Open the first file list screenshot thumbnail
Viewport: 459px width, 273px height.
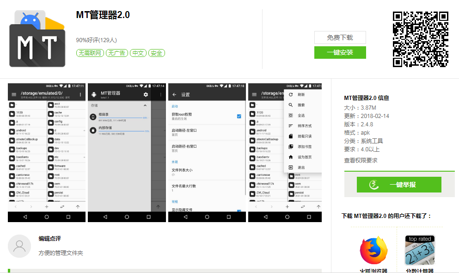tap(47, 153)
